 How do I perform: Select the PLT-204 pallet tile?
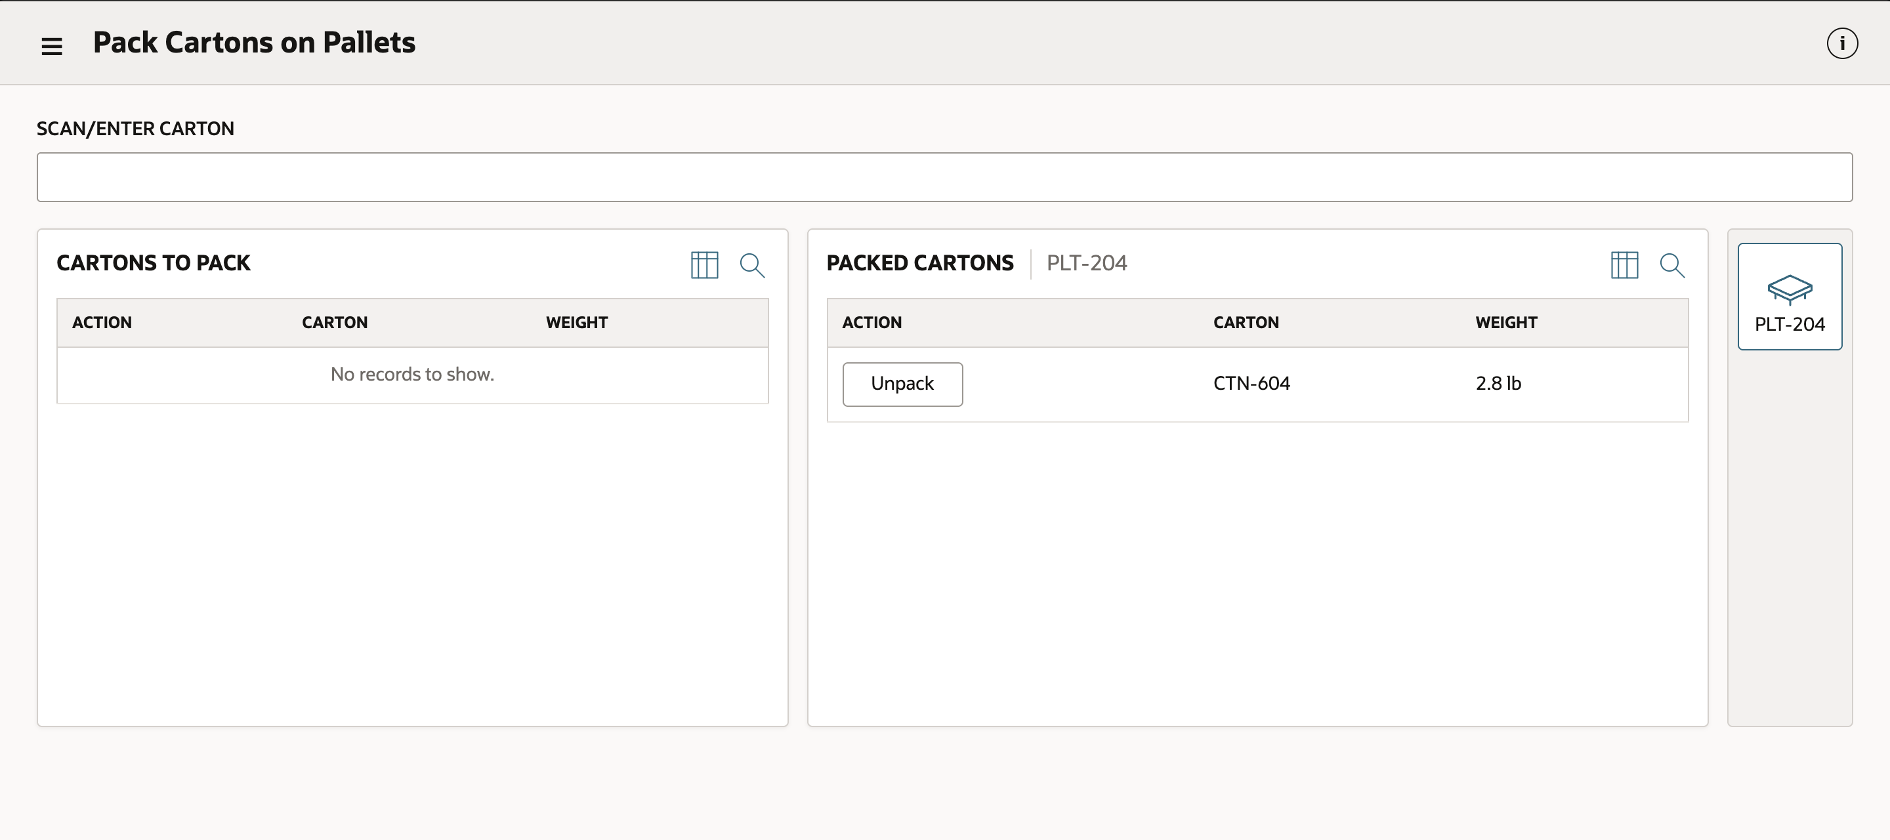(x=1790, y=297)
